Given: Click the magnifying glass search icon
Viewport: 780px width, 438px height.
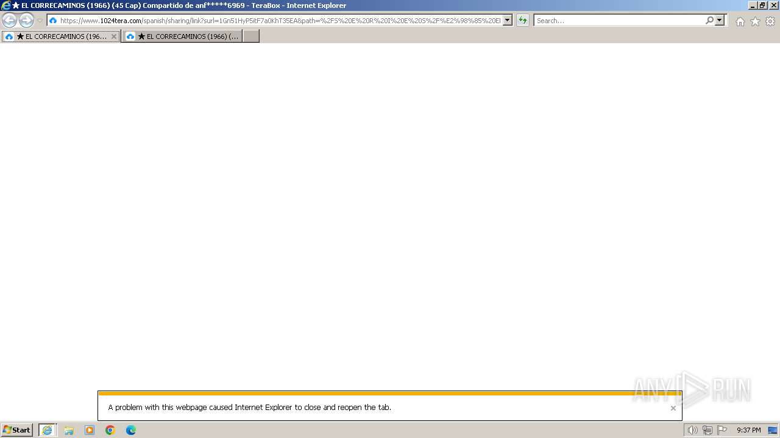Looking at the screenshot, I should [x=709, y=21].
